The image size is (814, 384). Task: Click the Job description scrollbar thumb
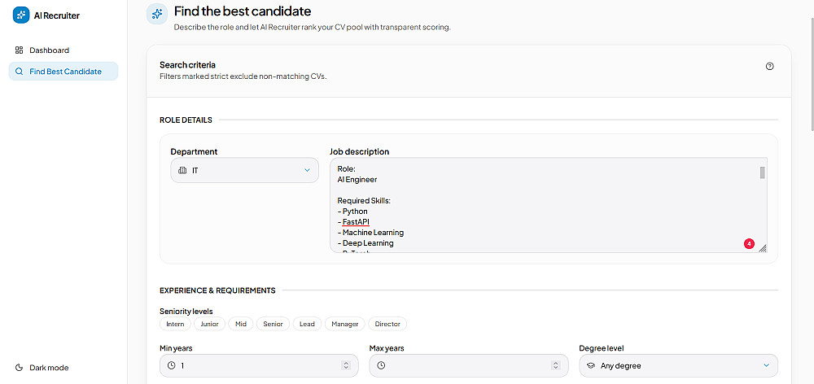(x=762, y=172)
